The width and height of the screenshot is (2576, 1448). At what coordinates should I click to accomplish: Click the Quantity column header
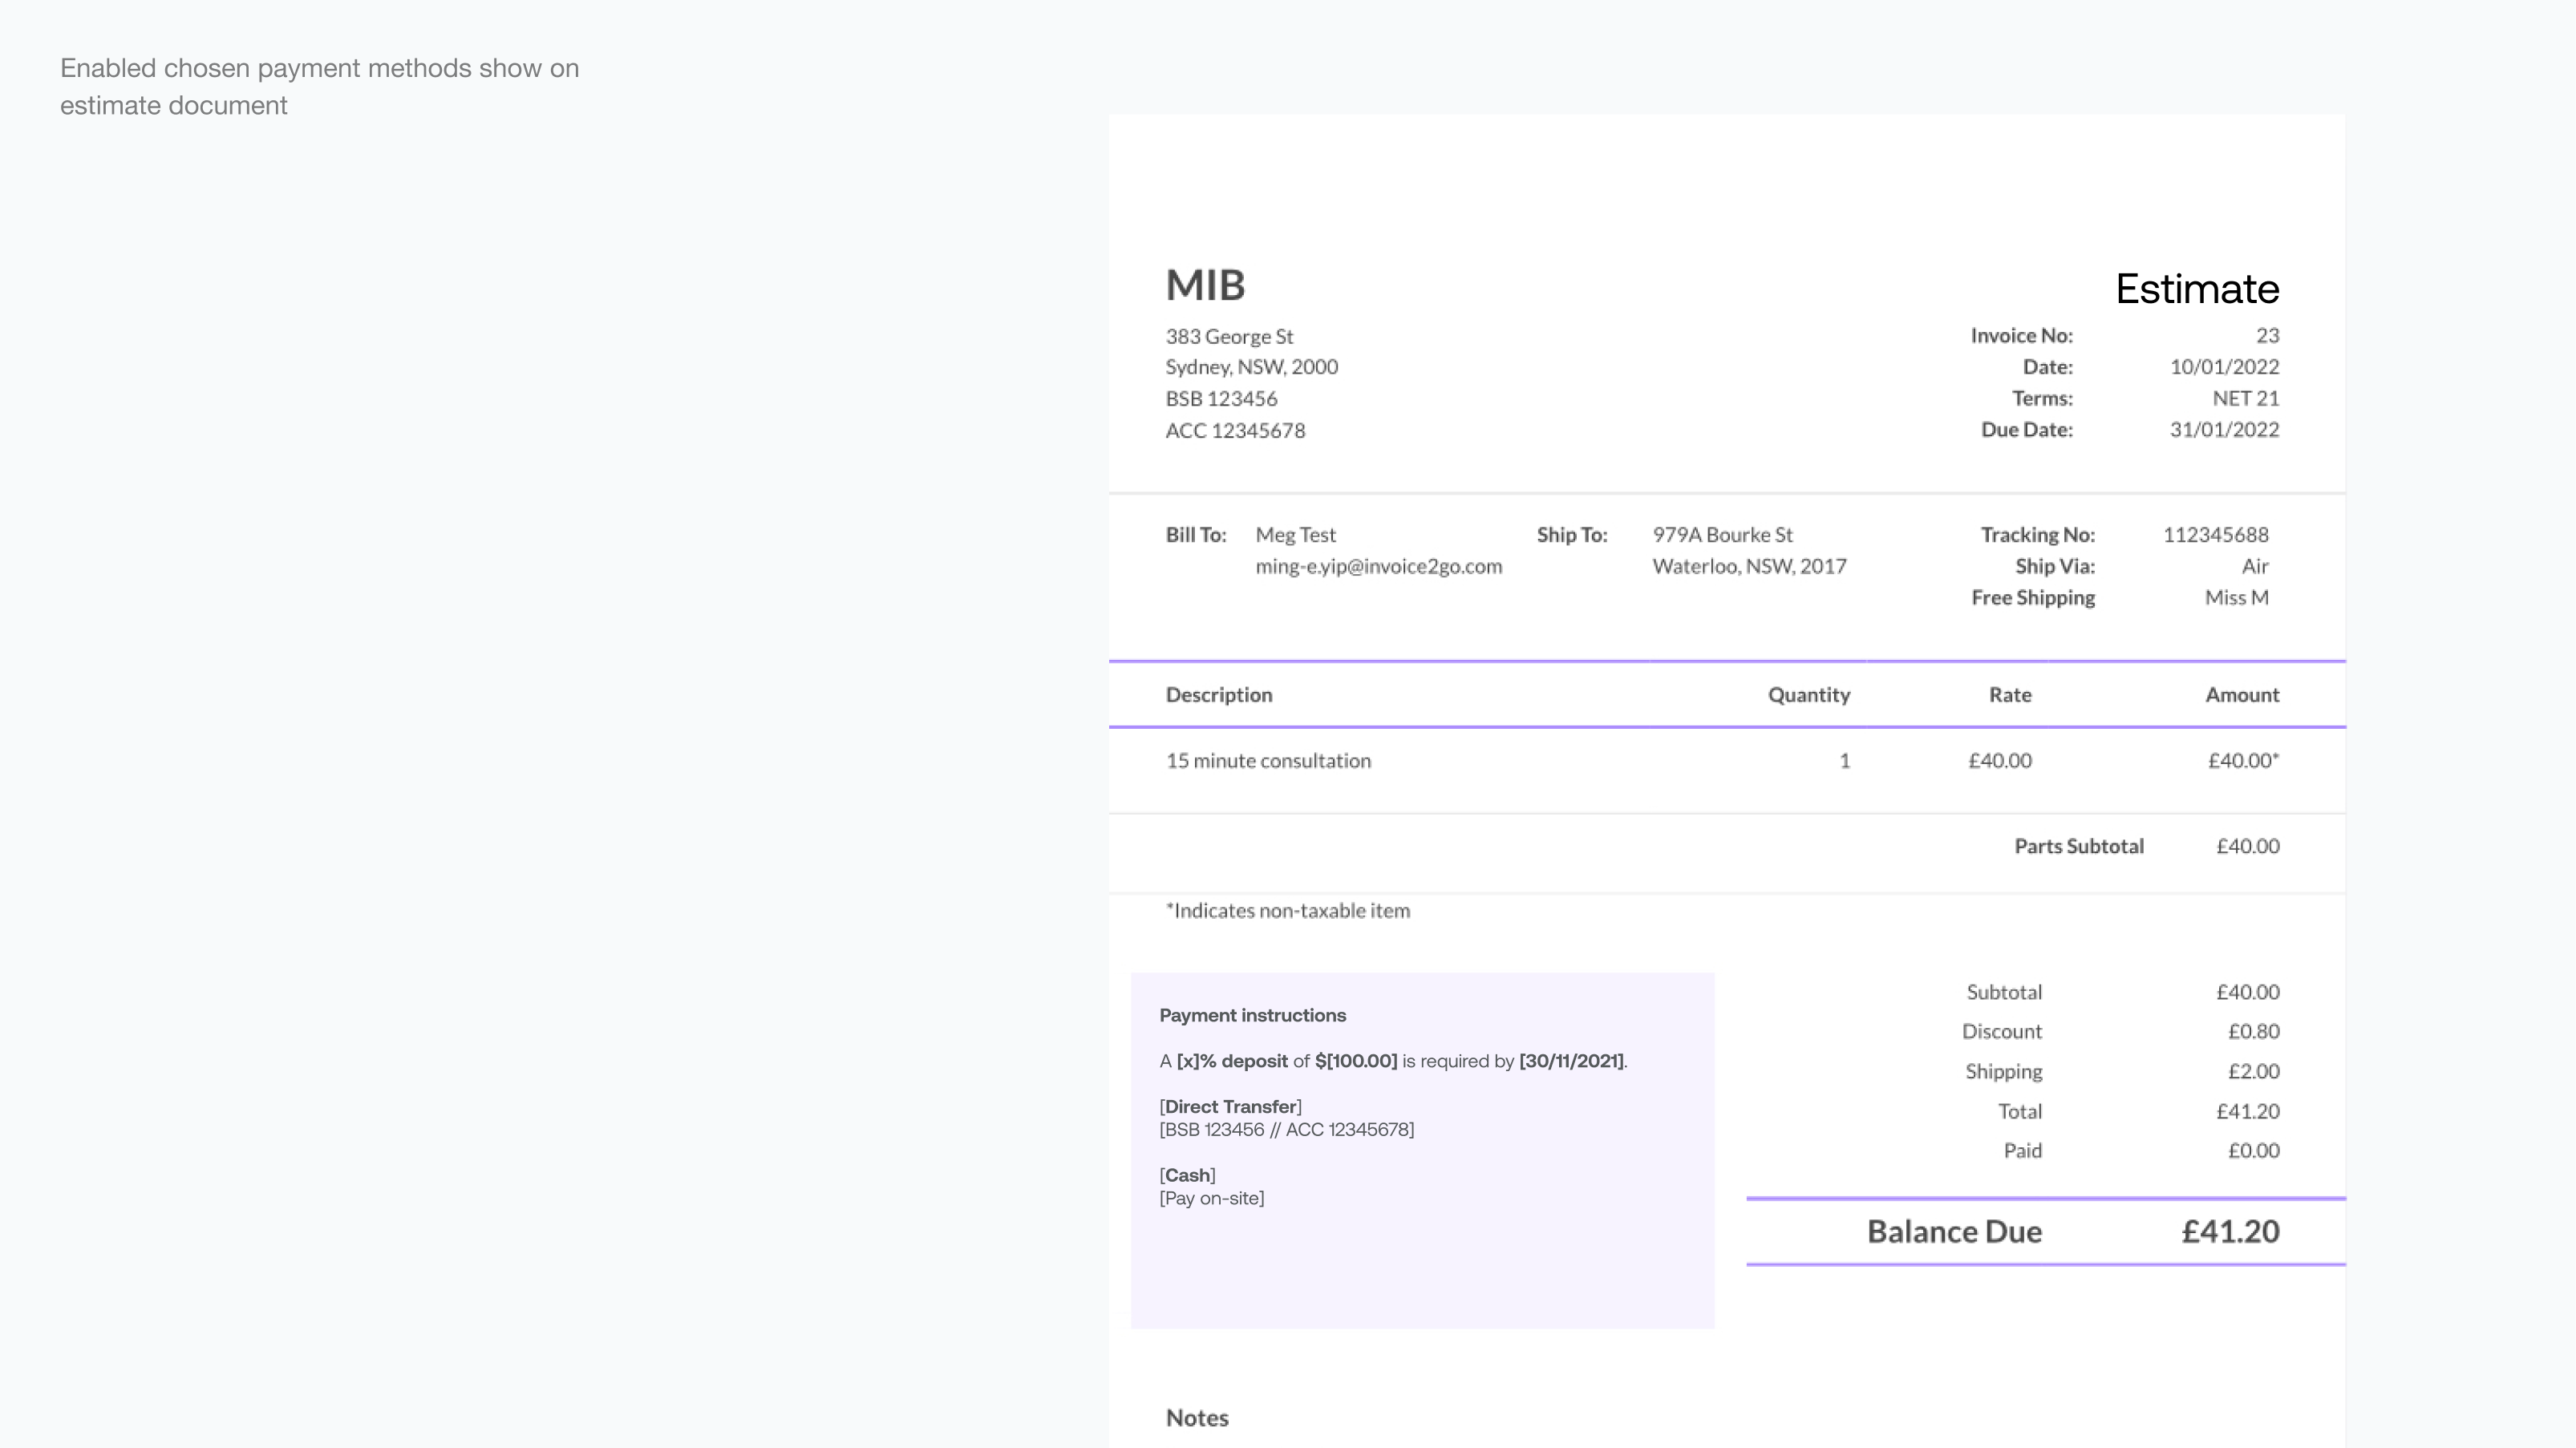point(1808,695)
